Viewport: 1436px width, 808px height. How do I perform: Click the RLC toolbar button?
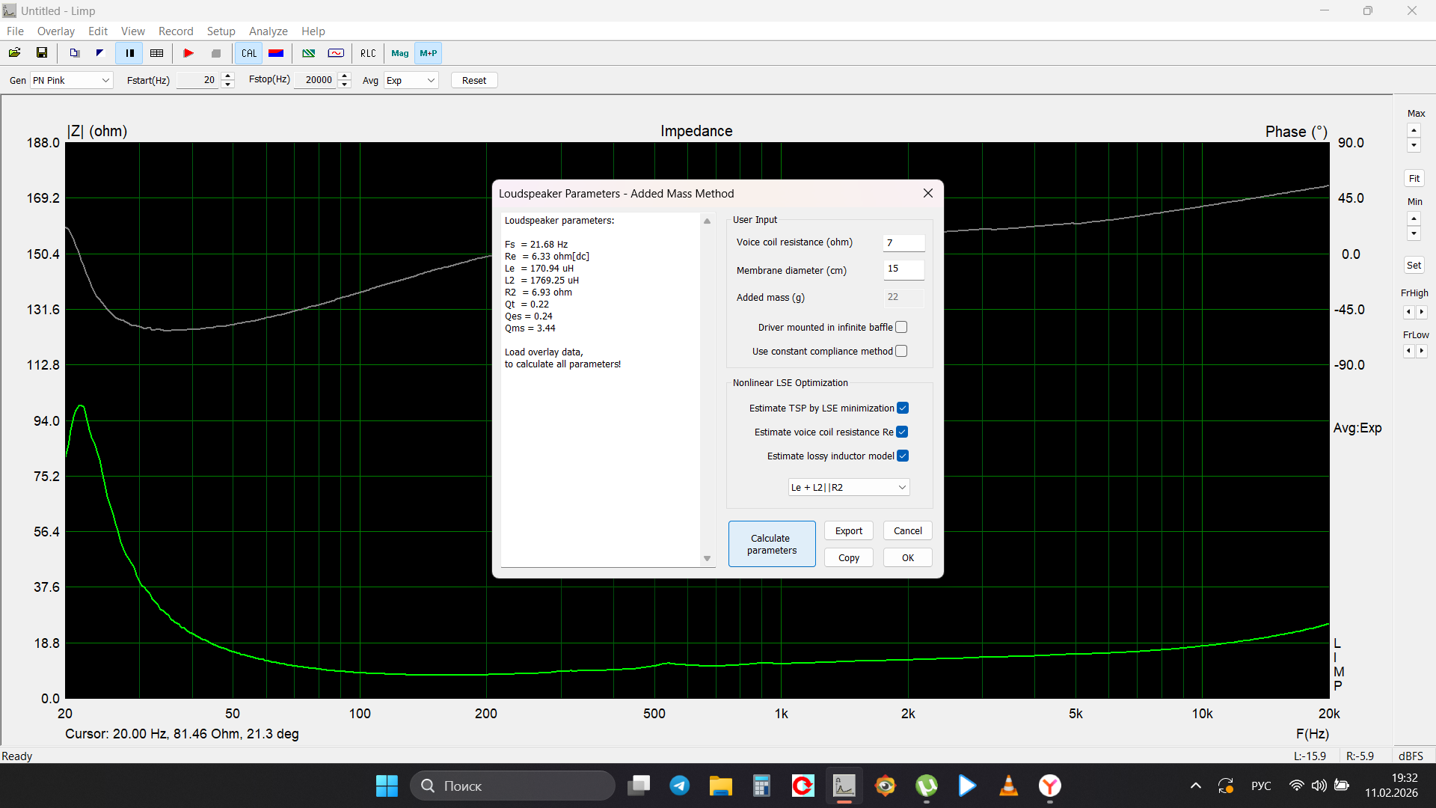click(368, 53)
